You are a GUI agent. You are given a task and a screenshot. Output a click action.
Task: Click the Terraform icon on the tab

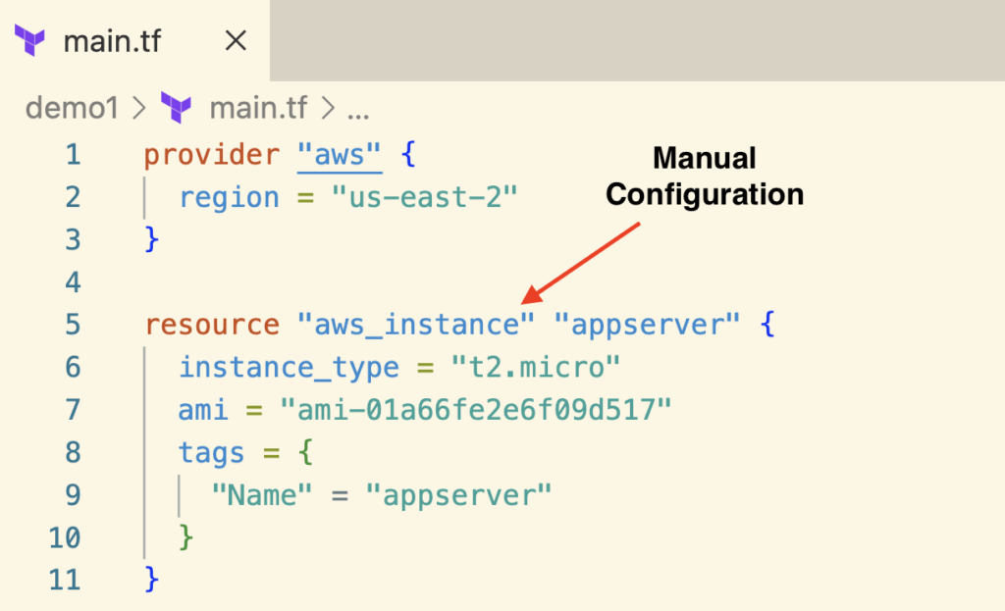[29, 41]
